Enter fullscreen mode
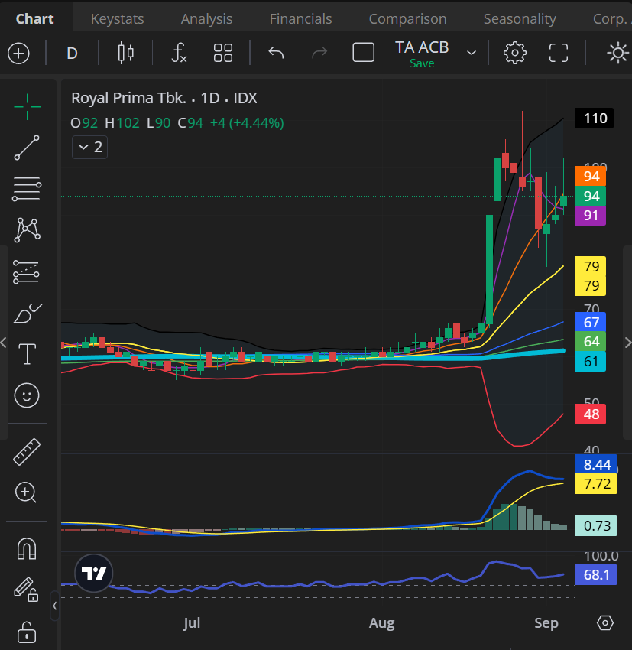The width and height of the screenshot is (632, 650). [x=559, y=53]
